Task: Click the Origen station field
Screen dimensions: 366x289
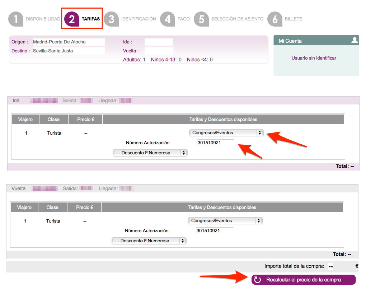Action: 68,42
